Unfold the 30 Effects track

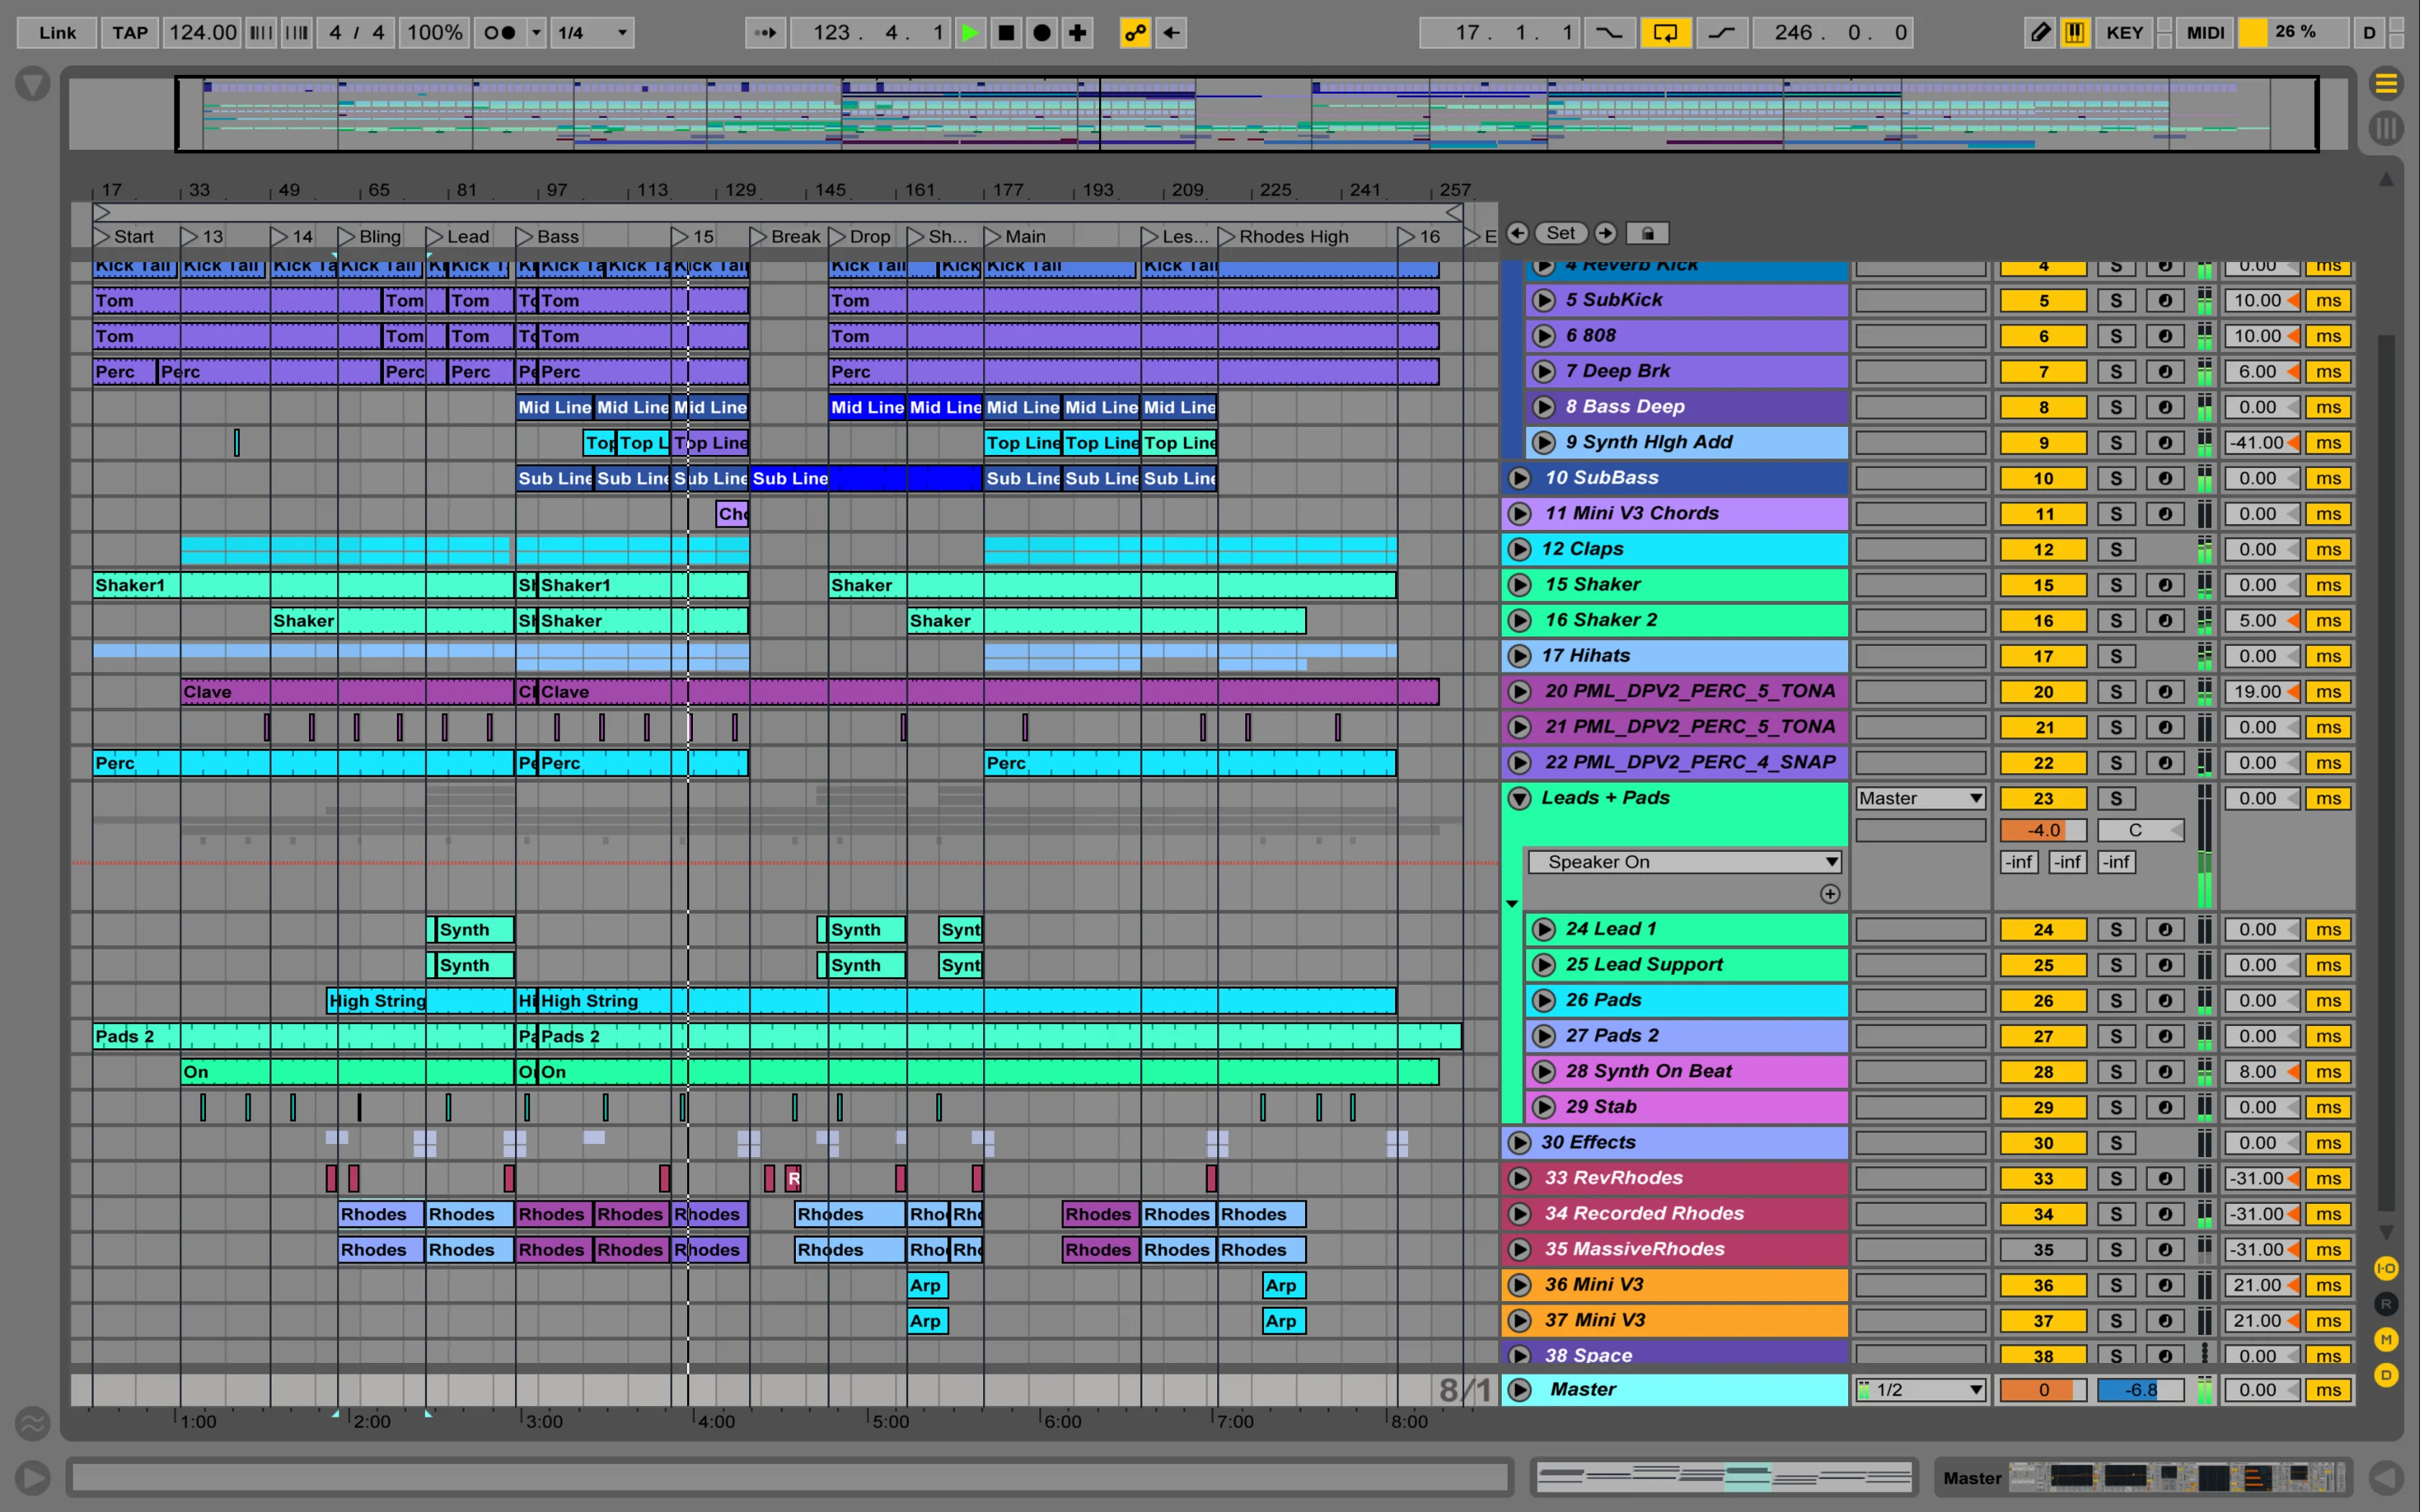[1519, 1142]
